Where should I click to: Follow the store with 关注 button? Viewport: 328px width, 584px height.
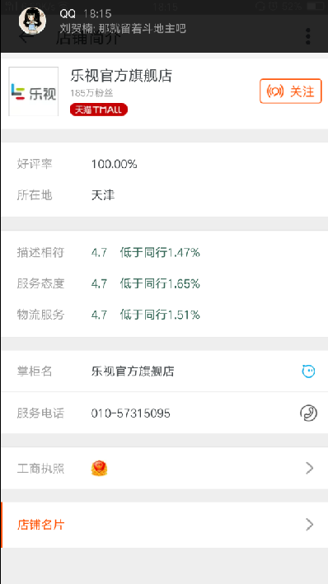291,91
